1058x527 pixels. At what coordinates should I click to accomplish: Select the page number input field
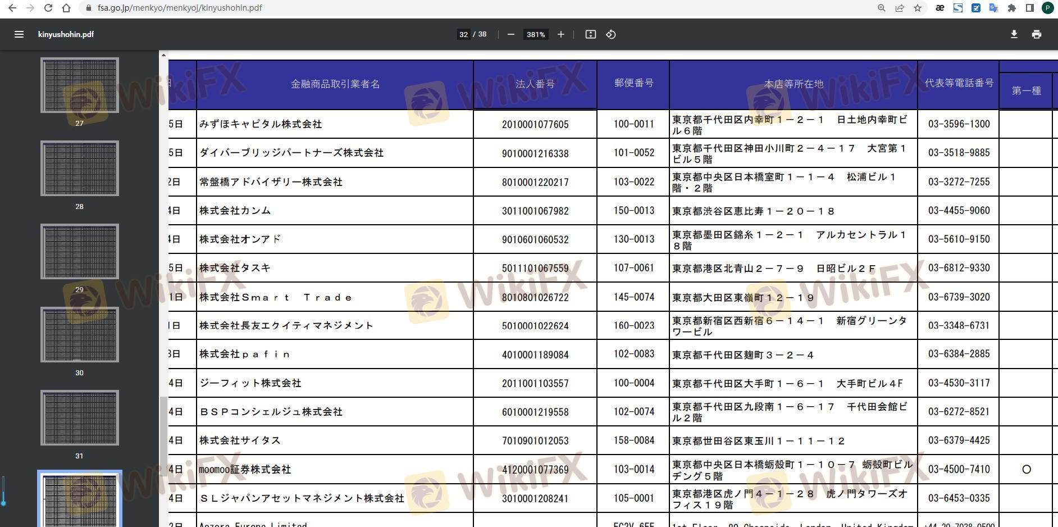pos(463,34)
